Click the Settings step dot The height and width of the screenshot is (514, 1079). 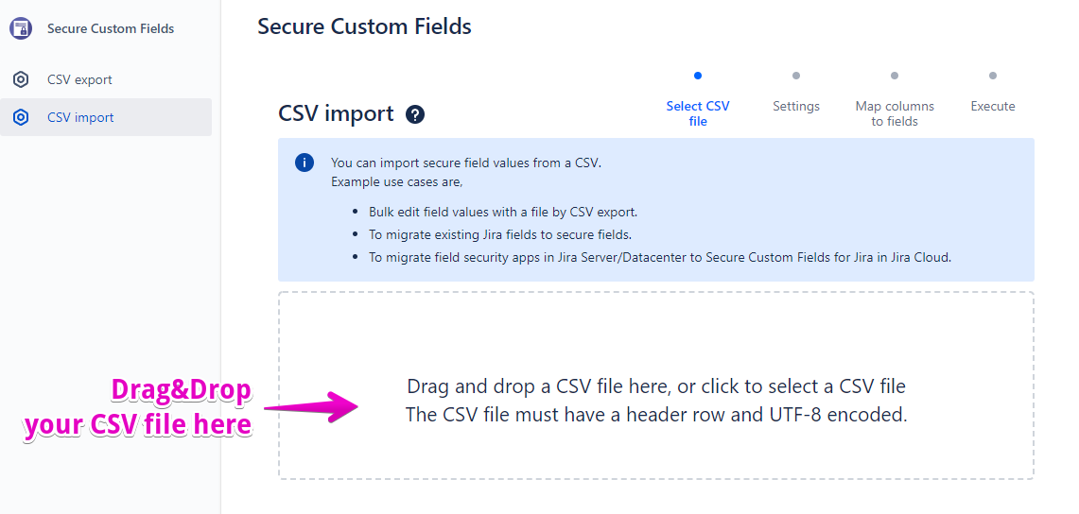(x=796, y=76)
